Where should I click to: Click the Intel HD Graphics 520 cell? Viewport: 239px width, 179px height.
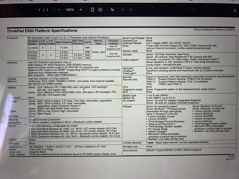tap(113, 55)
